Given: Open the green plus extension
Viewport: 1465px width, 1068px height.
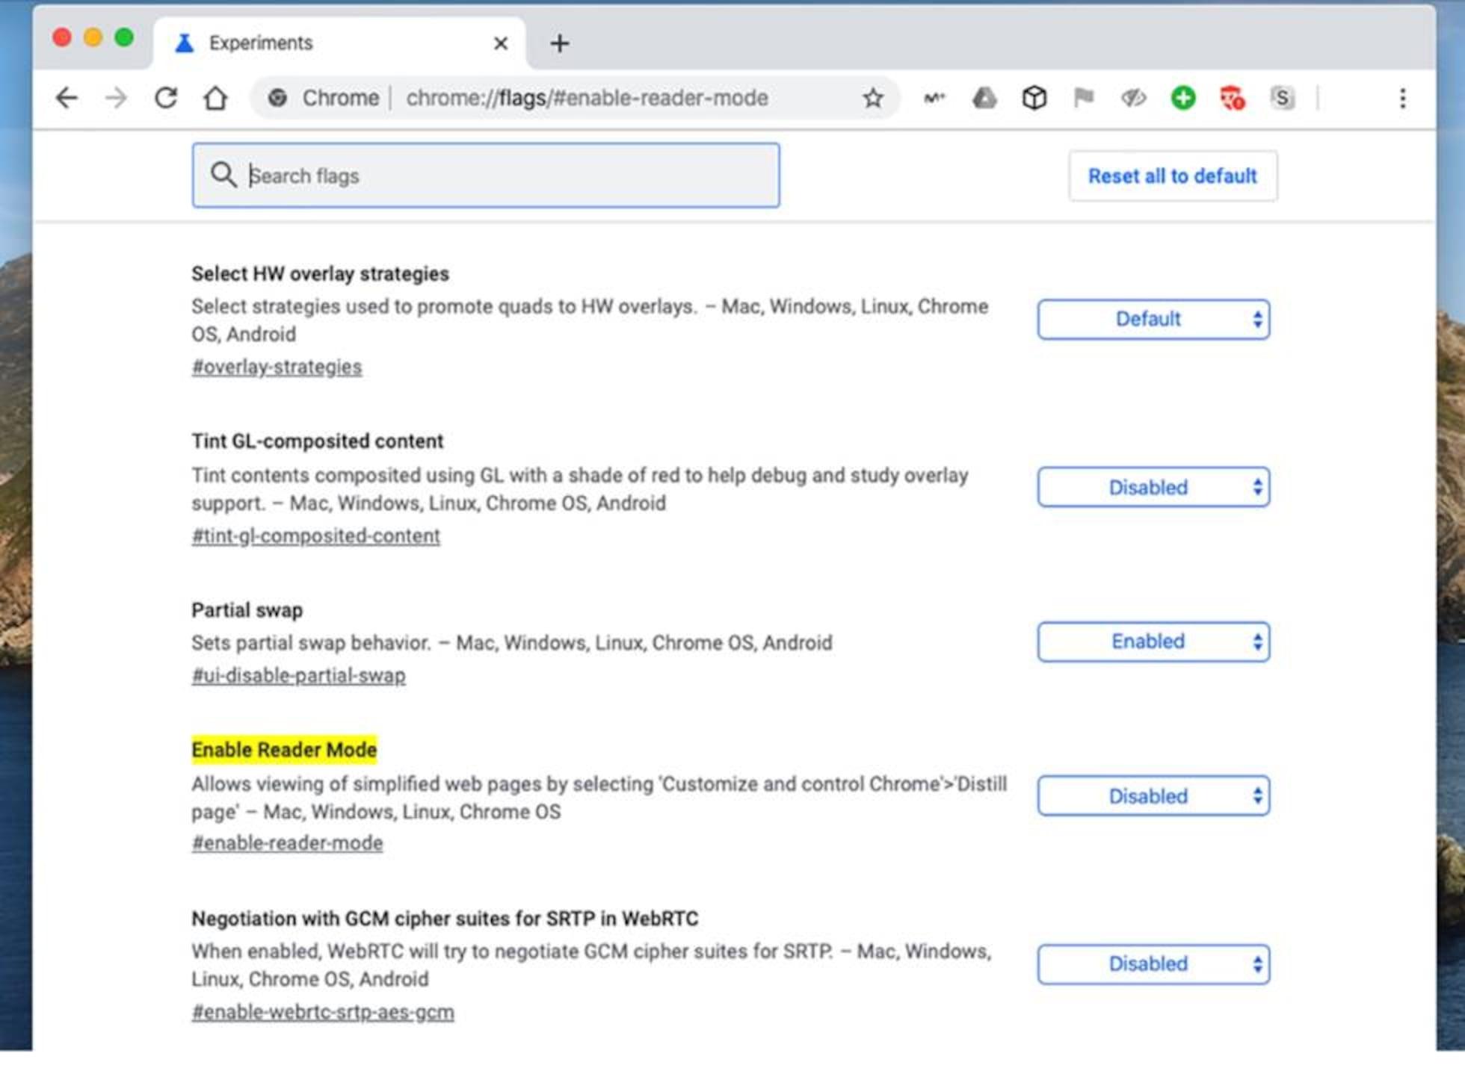Looking at the screenshot, I should coord(1182,97).
